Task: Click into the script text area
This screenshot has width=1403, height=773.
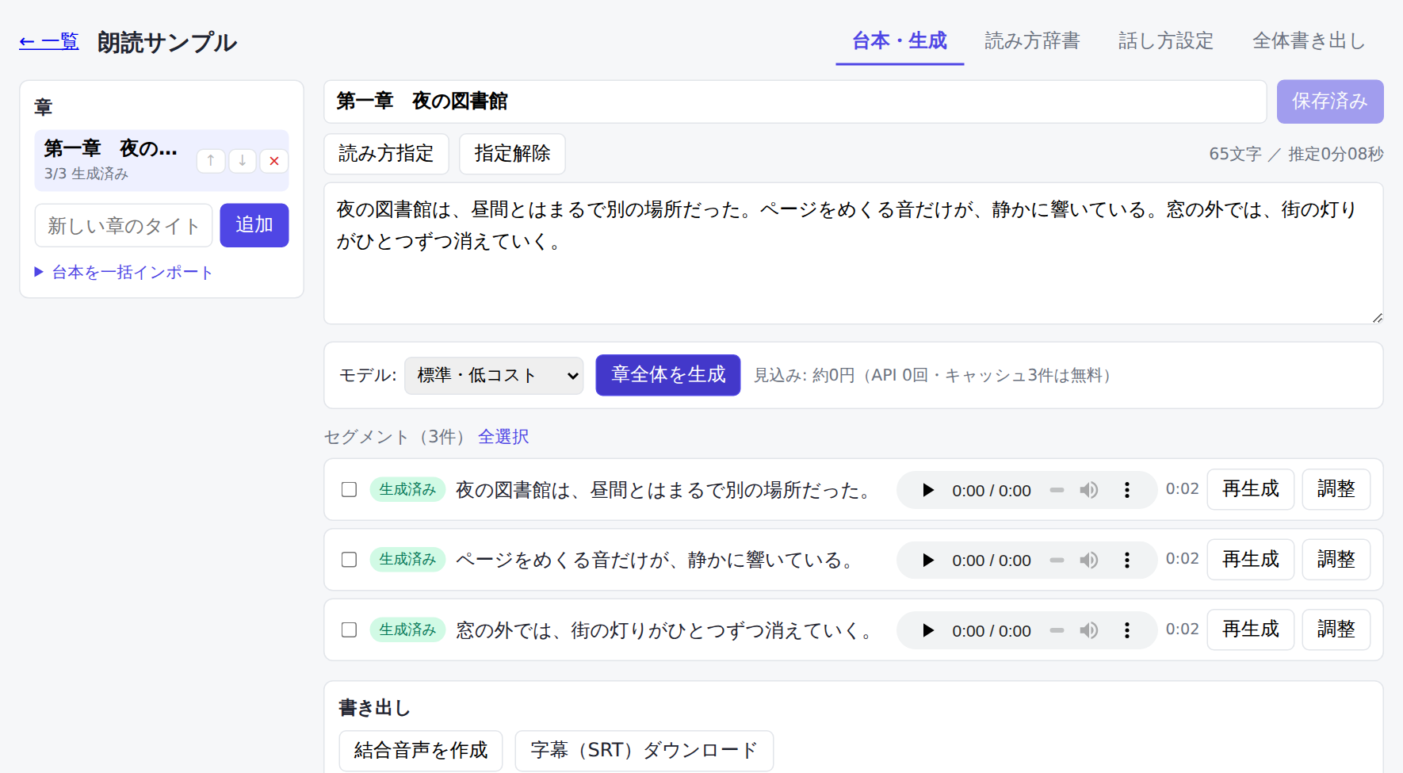Action: [x=854, y=254]
